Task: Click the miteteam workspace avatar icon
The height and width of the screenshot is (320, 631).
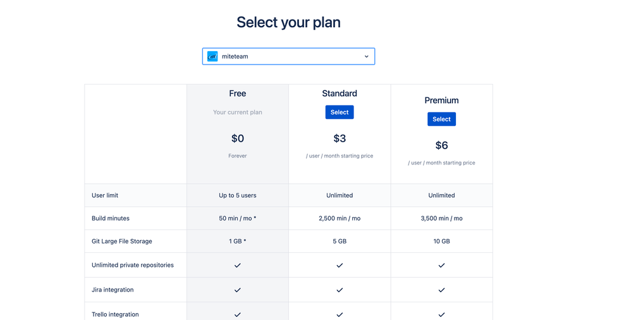Action: pyautogui.click(x=212, y=56)
